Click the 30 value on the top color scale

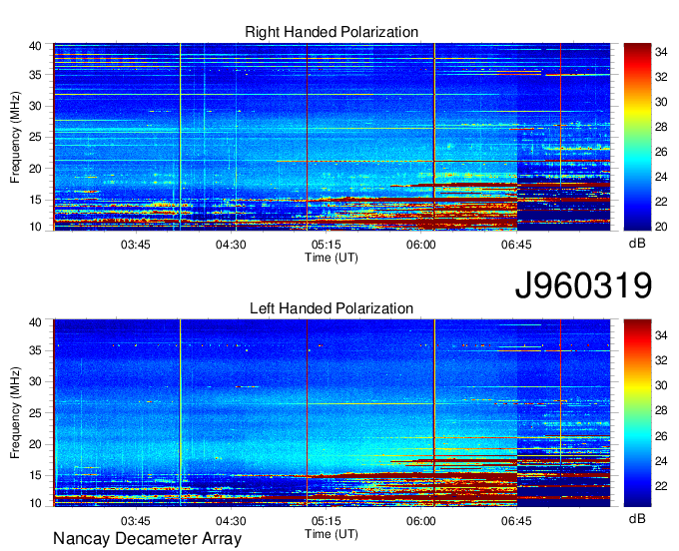(x=661, y=102)
